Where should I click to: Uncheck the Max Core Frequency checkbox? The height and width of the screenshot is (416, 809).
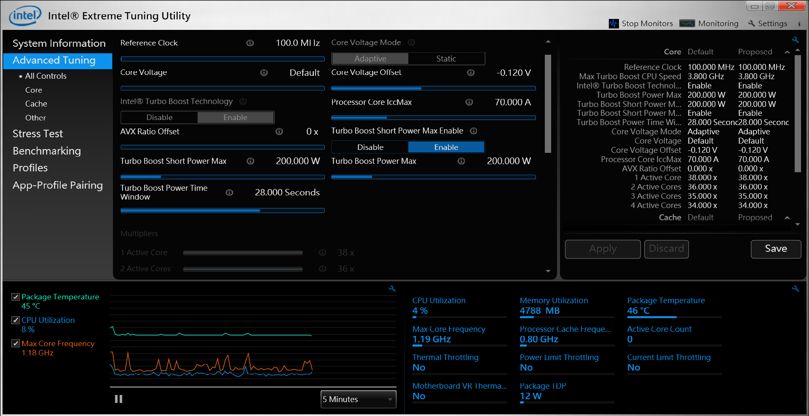[16, 343]
